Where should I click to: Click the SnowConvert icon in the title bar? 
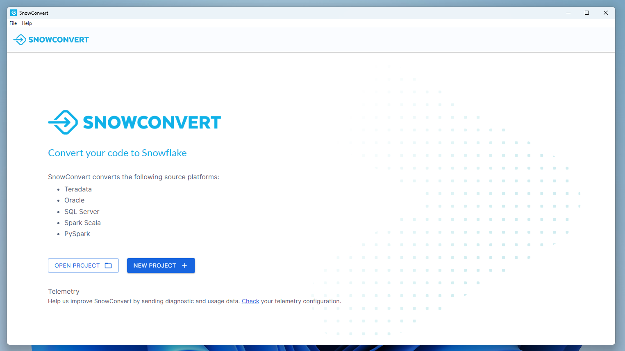pos(14,13)
